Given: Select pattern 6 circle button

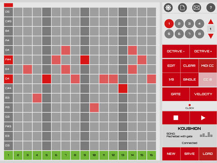Looking at the screenshot, I should (179, 34).
